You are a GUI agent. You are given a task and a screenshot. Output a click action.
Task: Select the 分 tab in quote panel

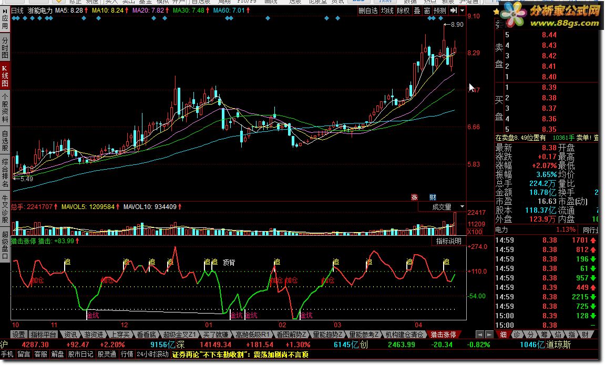531,335
